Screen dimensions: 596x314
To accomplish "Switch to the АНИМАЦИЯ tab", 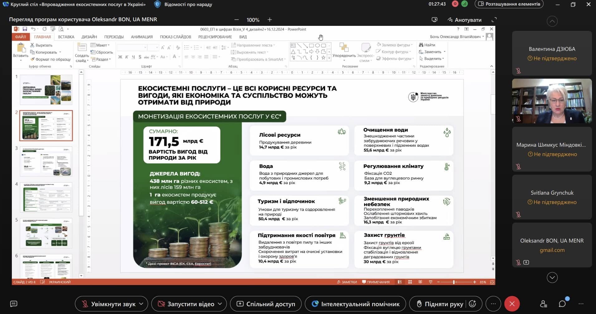I will tap(142, 37).
